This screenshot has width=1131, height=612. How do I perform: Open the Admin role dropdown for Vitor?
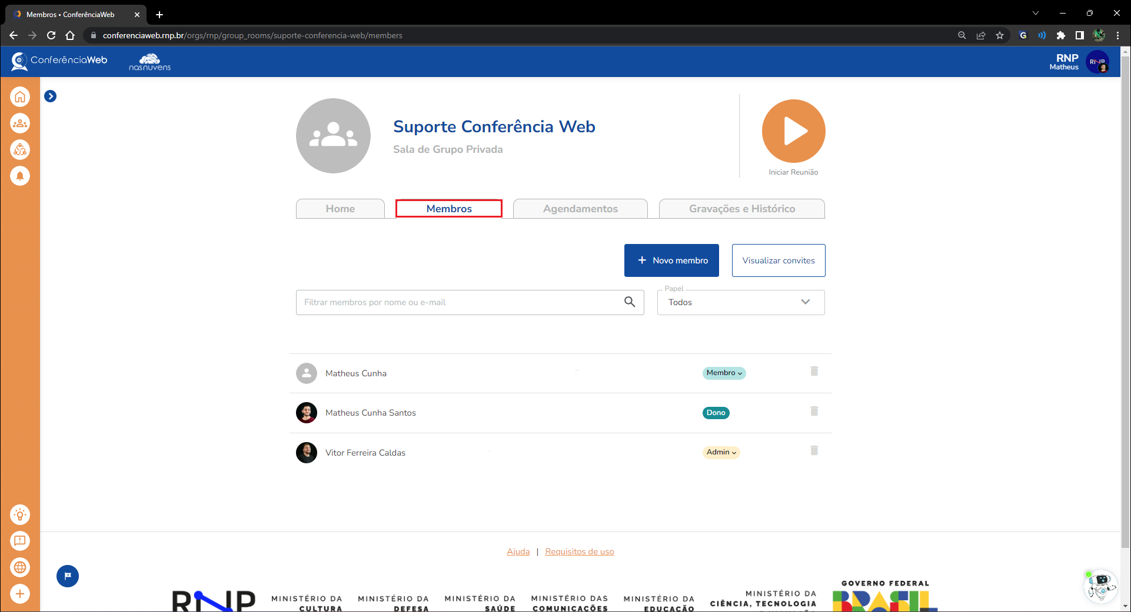(x=721, y=453)
